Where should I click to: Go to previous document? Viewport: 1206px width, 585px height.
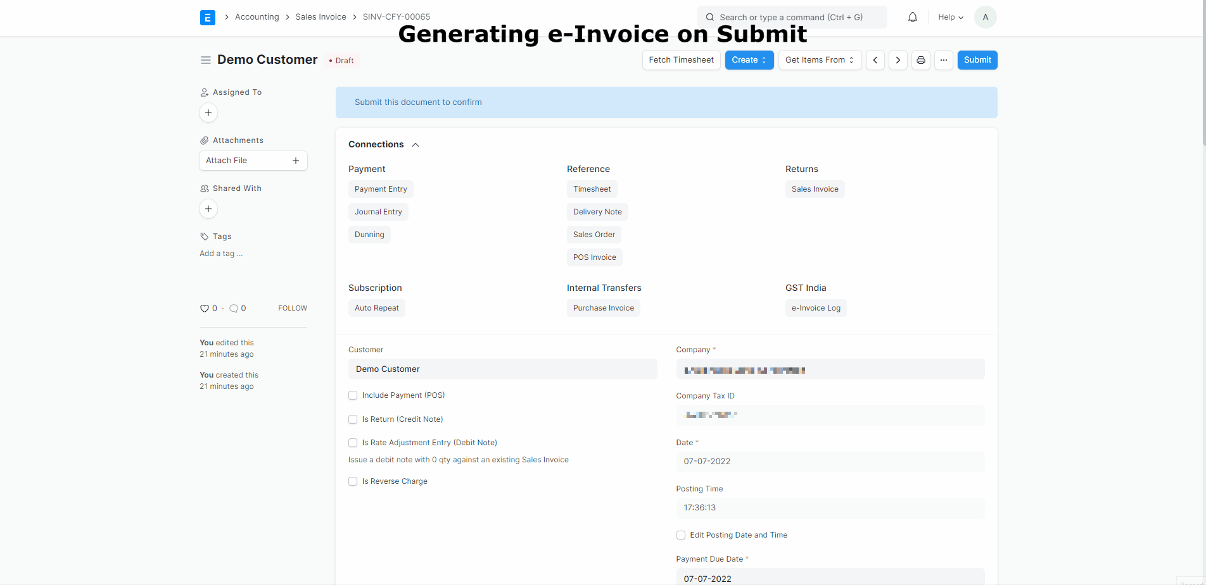(875, 60)
